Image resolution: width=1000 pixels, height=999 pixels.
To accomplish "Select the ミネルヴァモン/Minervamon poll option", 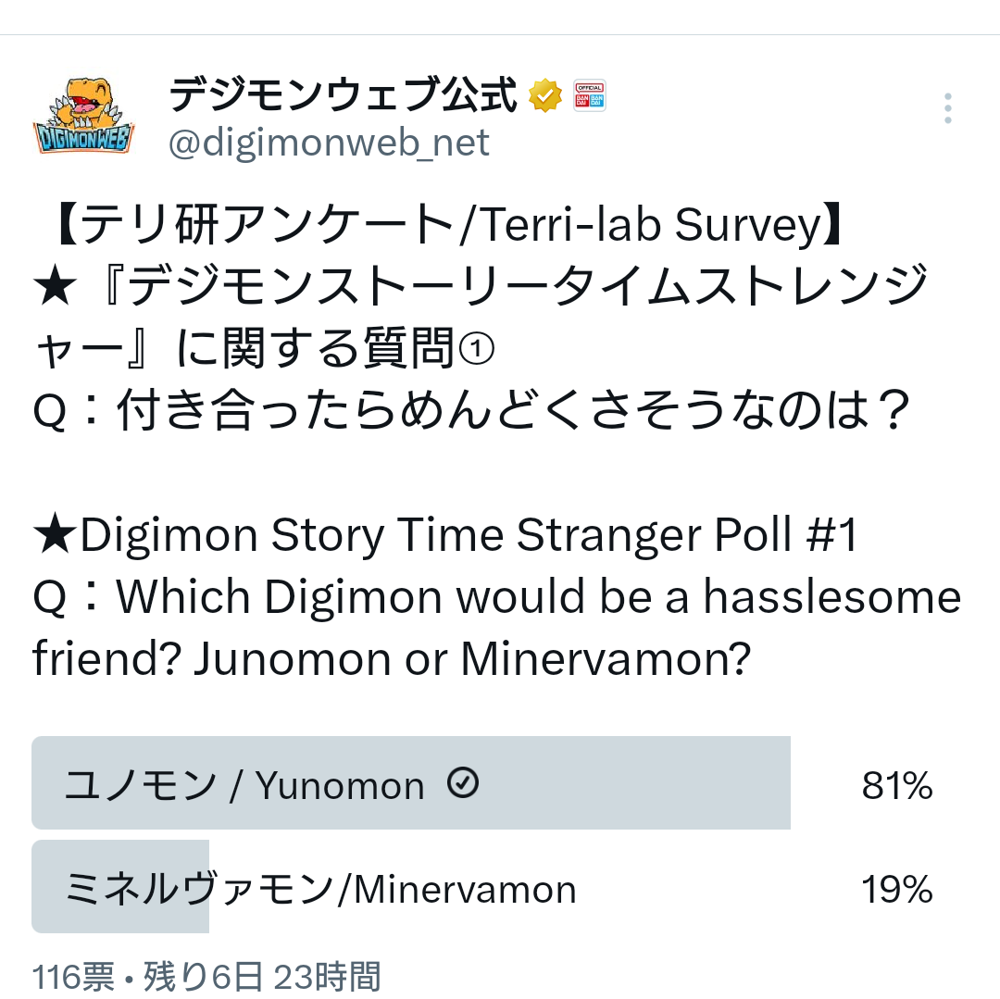I will point(320,889).
